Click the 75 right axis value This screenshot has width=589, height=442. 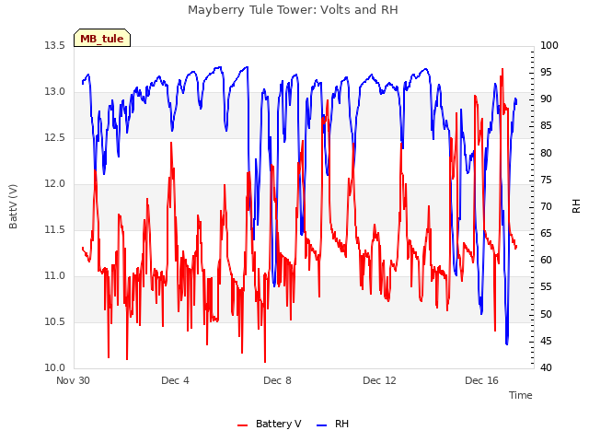(546, 180)
